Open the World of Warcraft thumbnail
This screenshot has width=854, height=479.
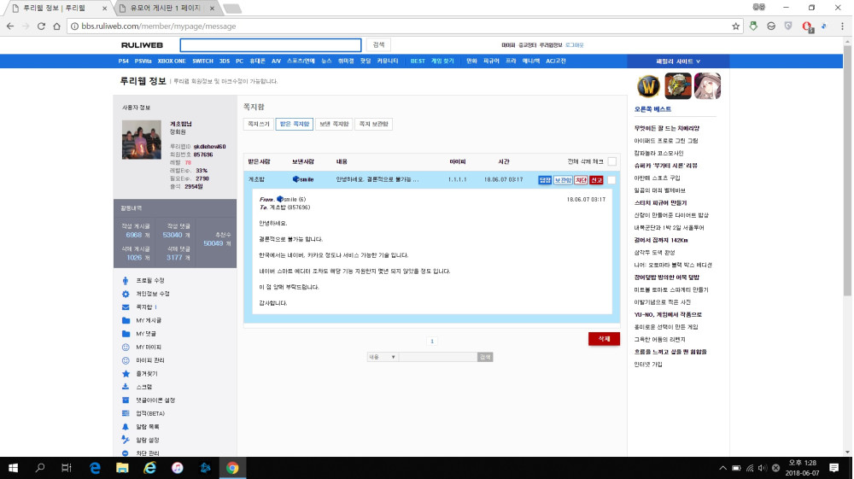click(x=646, y=86)
